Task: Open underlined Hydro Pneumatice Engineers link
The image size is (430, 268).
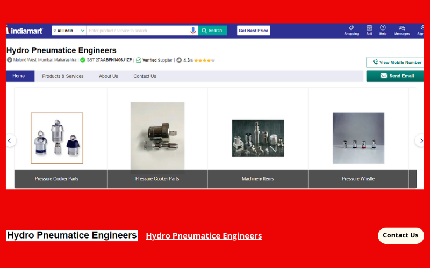Action: (204, 236)
